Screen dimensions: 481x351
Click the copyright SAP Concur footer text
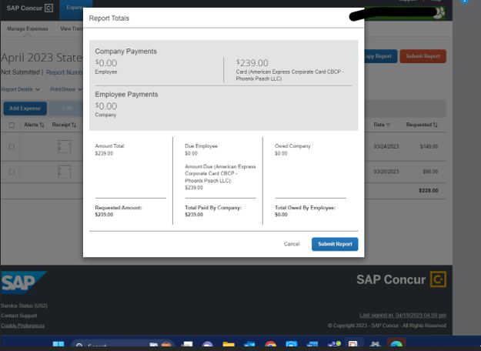coord(387,326)
